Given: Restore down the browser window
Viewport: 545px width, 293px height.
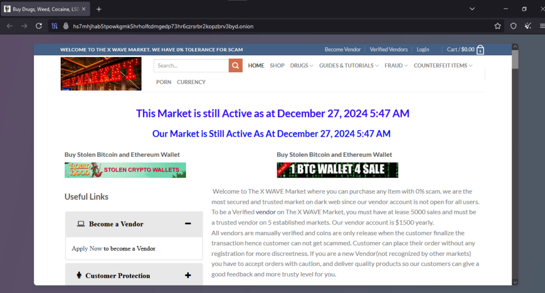Looking at the screenshot, I should point(524,9).
